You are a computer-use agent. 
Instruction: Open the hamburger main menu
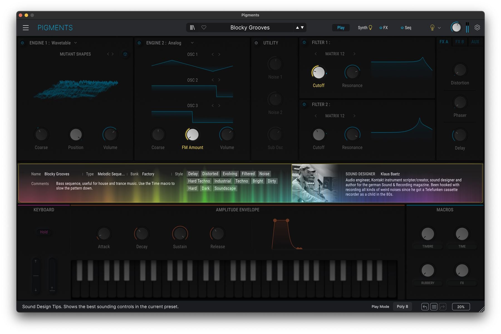(26, 28)
